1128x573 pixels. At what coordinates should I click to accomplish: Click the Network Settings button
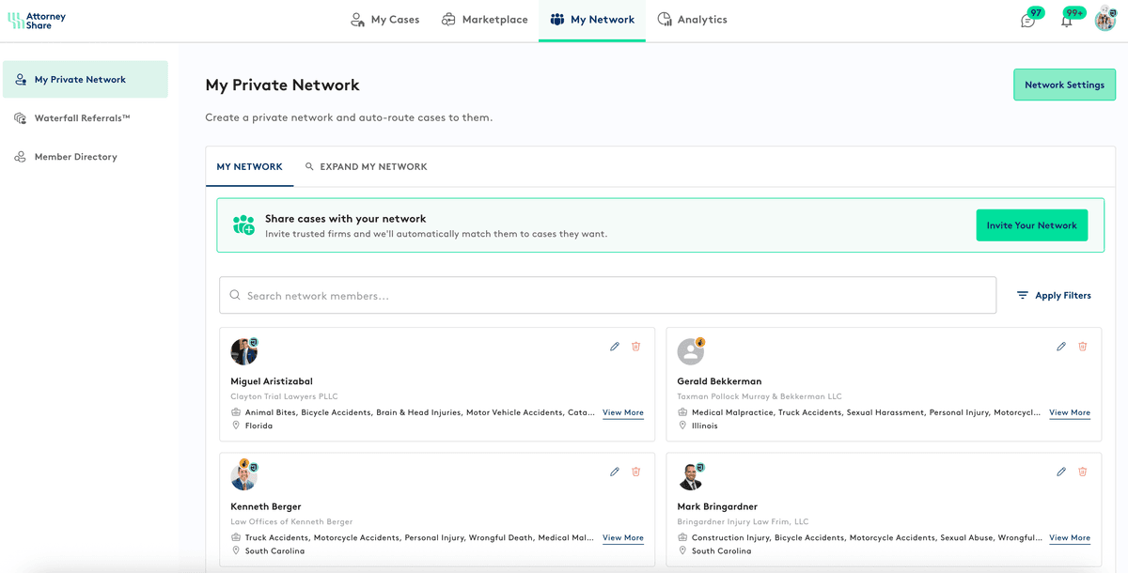[x=1064, y=85]
